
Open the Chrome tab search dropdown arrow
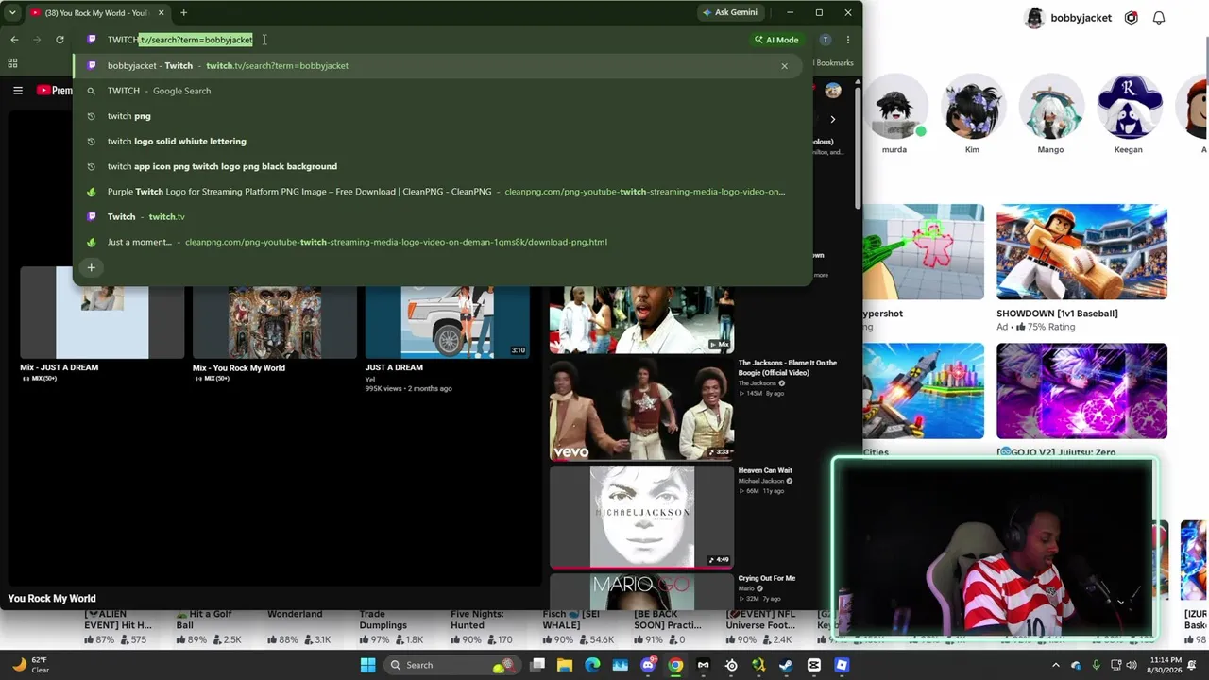[x=12, y=13]
